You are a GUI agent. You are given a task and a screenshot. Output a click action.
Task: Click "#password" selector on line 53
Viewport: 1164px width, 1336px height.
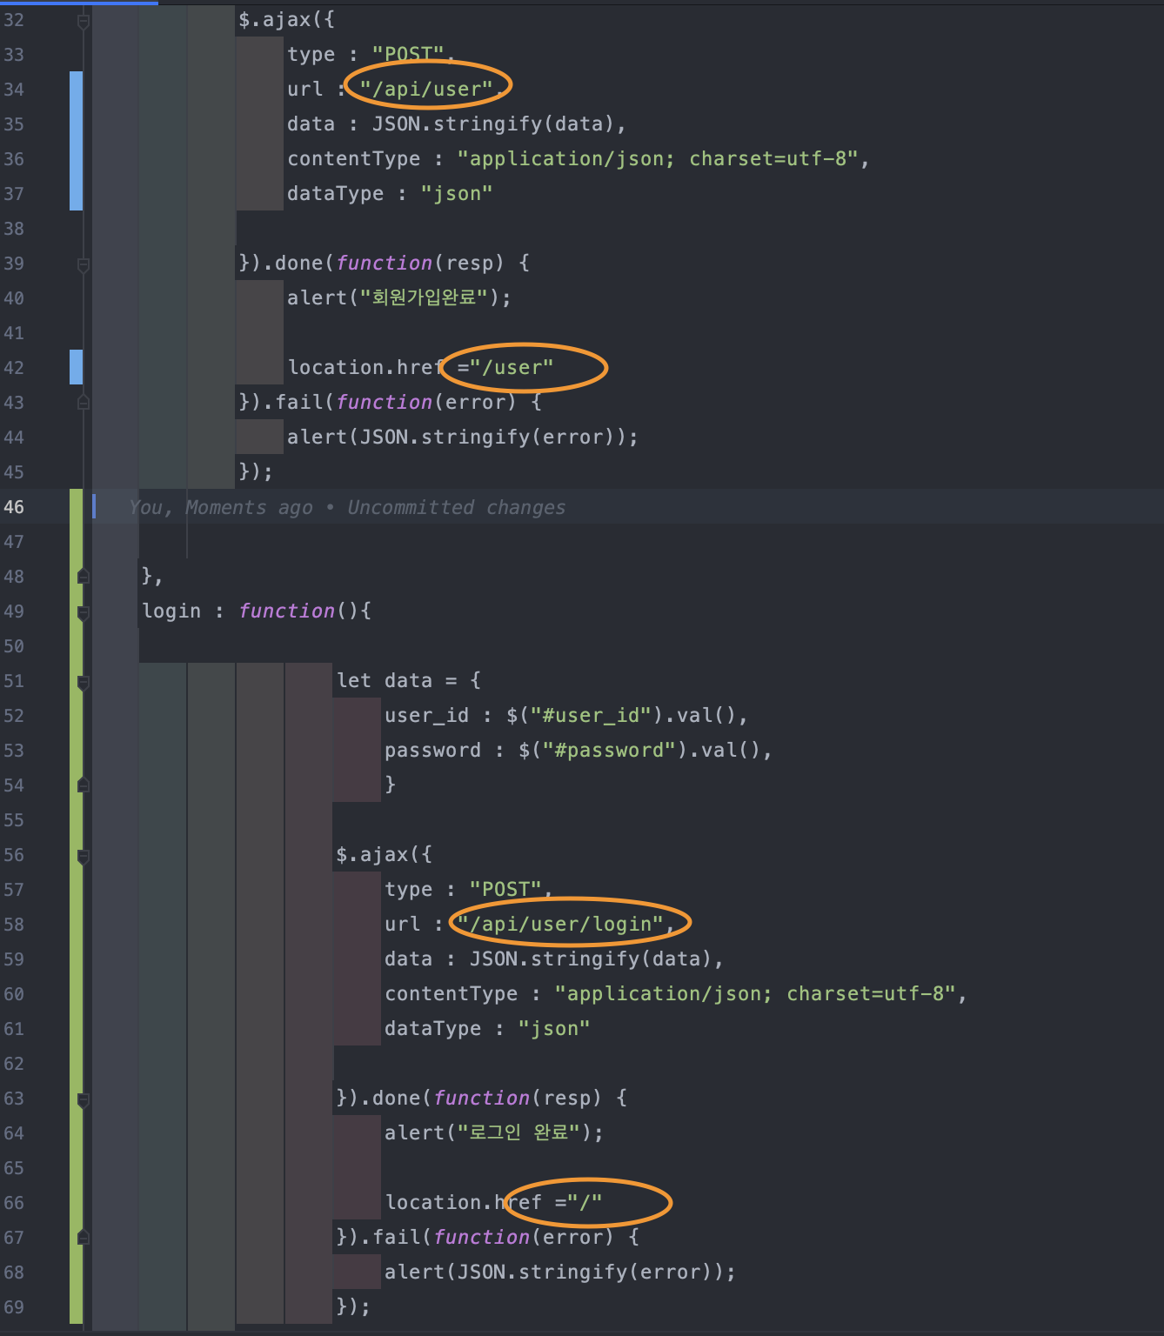click(609, 751)
